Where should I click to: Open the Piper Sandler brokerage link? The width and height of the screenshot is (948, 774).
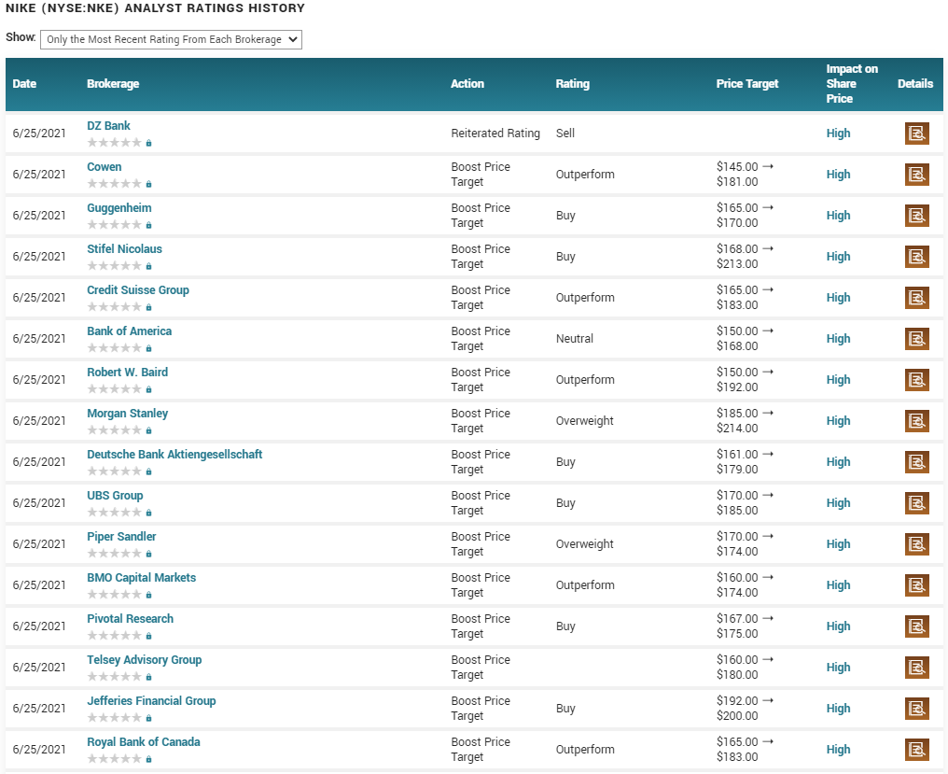tap(121, 537)
